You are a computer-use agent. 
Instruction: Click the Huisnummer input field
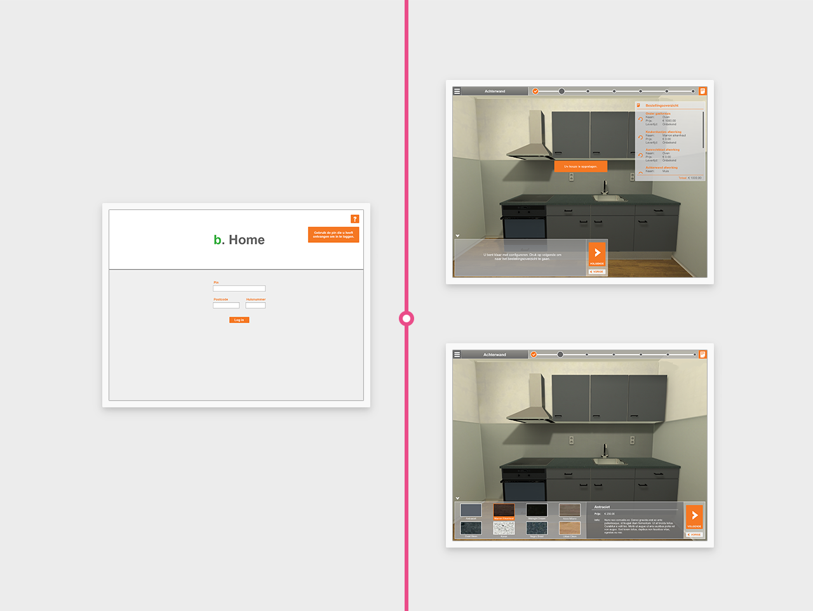(255, 305)
